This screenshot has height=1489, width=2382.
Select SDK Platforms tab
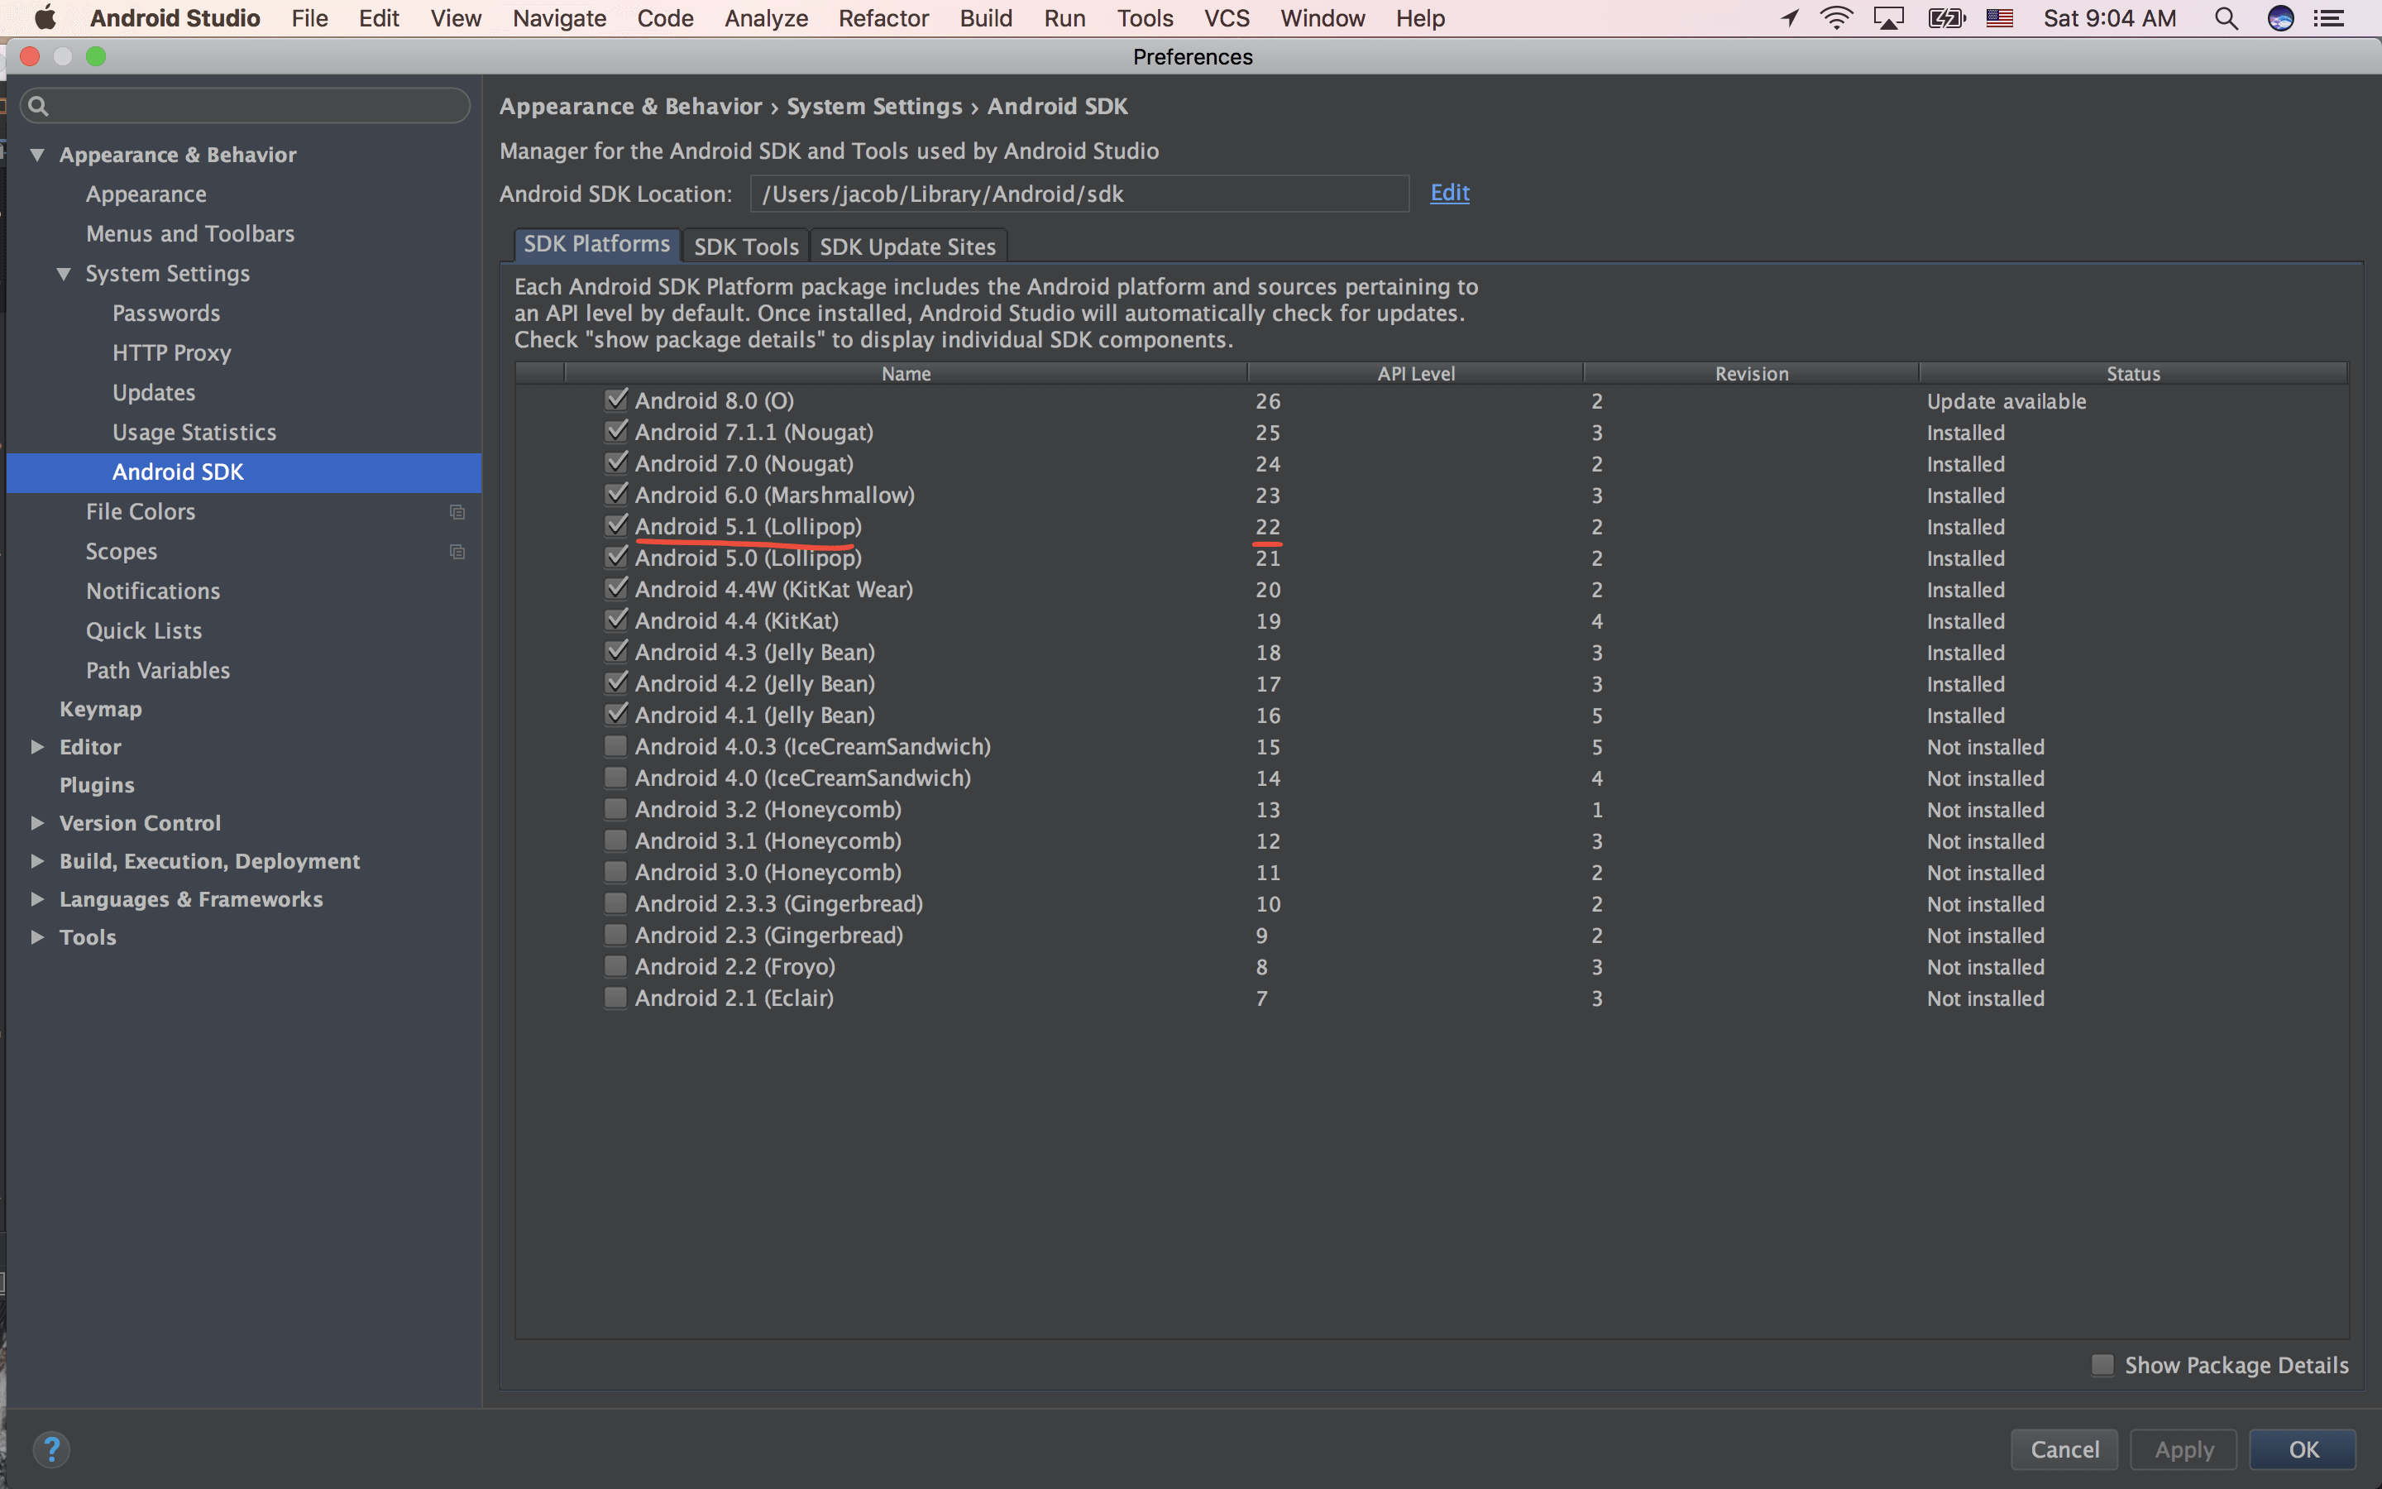click(596, 244)
